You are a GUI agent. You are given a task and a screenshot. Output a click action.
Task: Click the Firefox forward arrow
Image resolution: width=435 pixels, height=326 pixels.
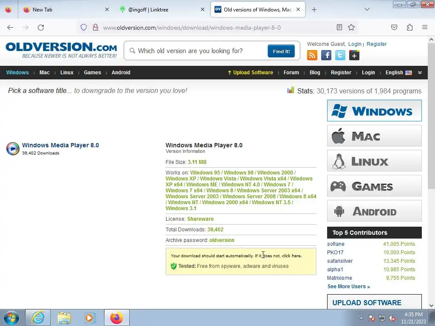[25, 28]
